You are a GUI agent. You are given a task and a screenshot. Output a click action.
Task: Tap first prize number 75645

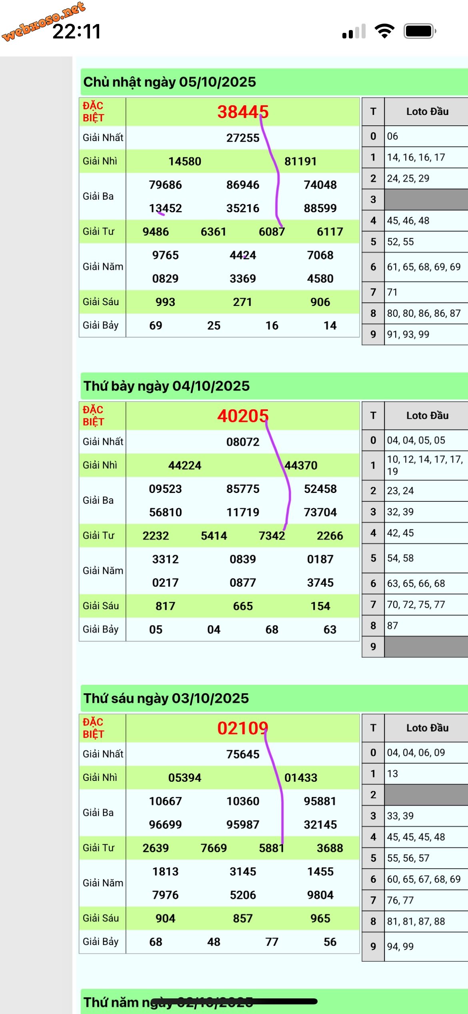click(x=243, y=754)
